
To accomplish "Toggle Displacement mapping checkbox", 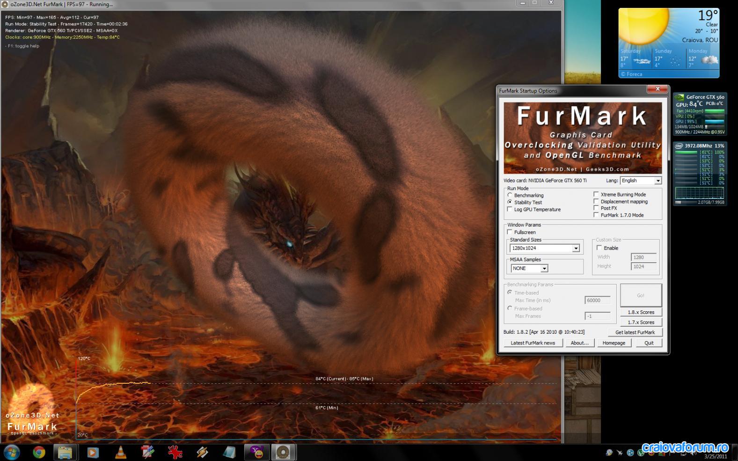I will click(596, 201).
